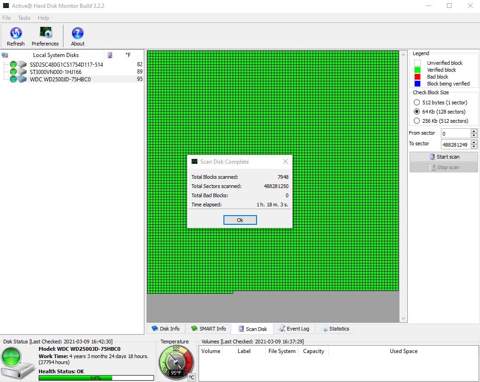The image size is (480, 382).
Task: Select the ST3000VN000-1HJ166 disk icon
Action: [22, 72]
